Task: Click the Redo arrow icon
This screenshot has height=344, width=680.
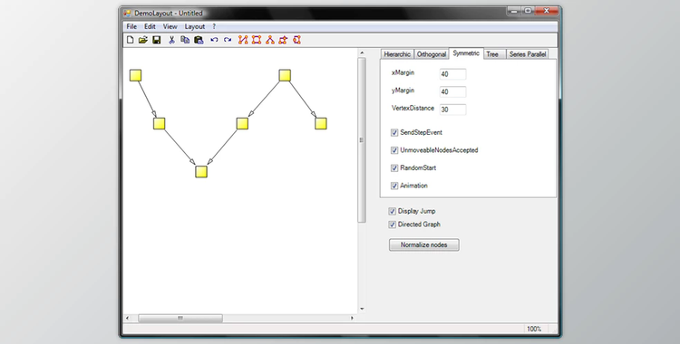Action: pyautogui.click(x=228, y=40)
